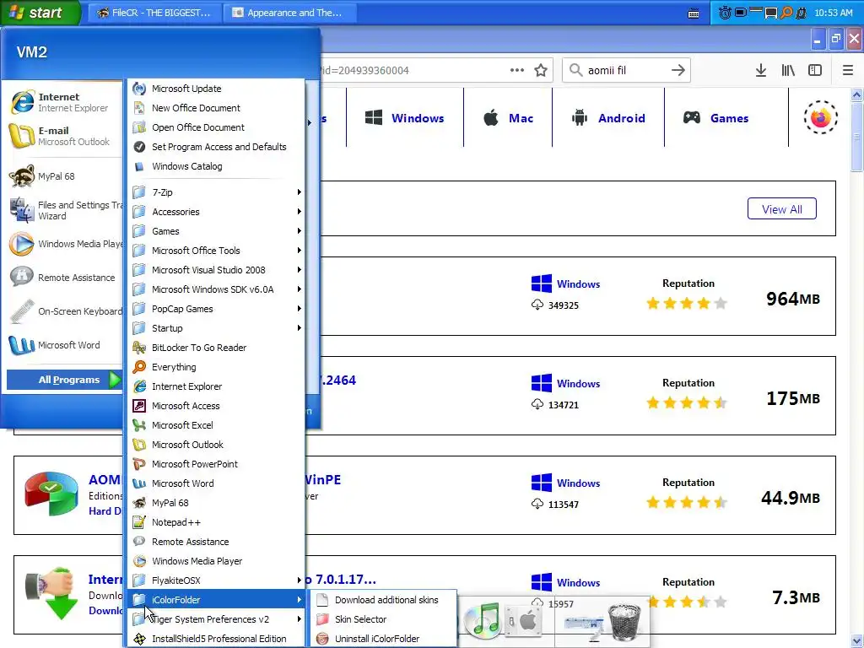Expand Microsoft Windows SDK v6.0A folder

[x=216, y=289]
